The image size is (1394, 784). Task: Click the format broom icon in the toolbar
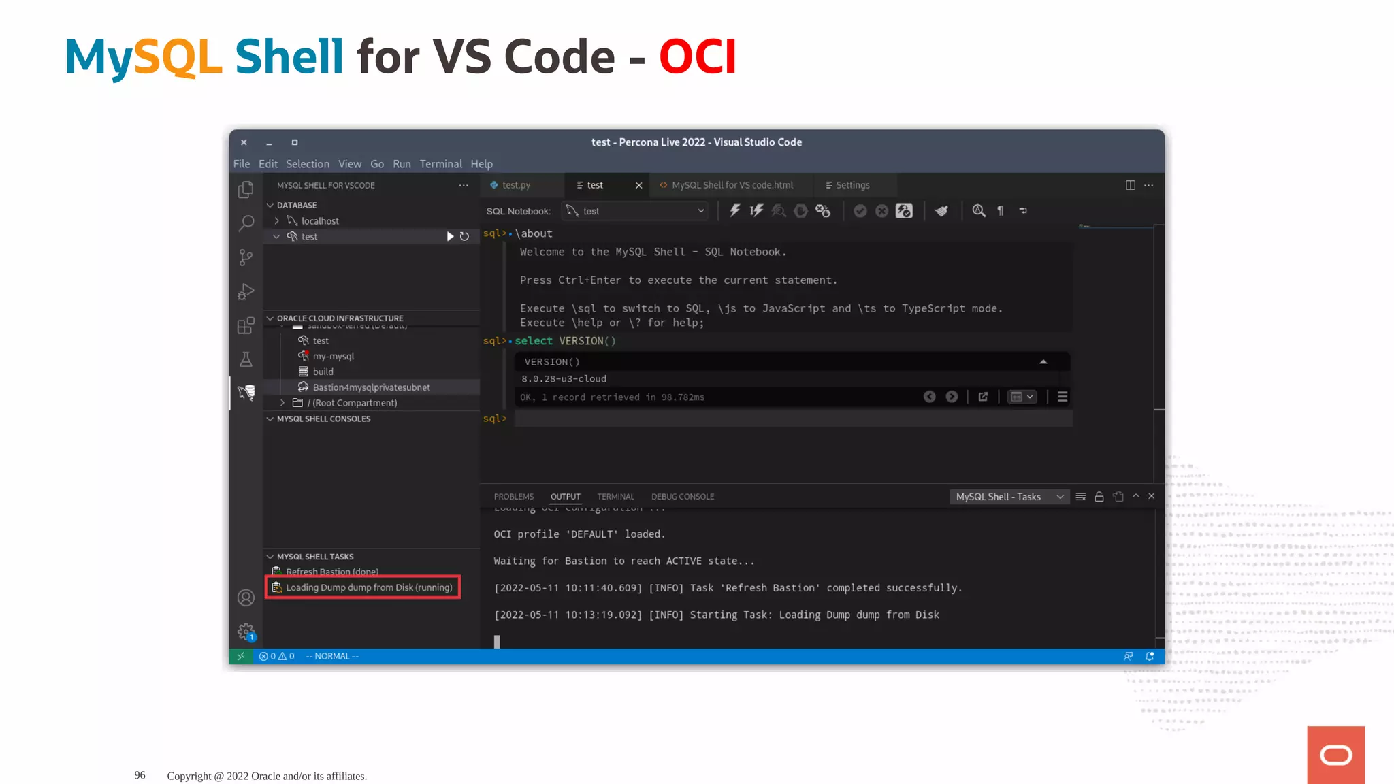coord(941,211)
